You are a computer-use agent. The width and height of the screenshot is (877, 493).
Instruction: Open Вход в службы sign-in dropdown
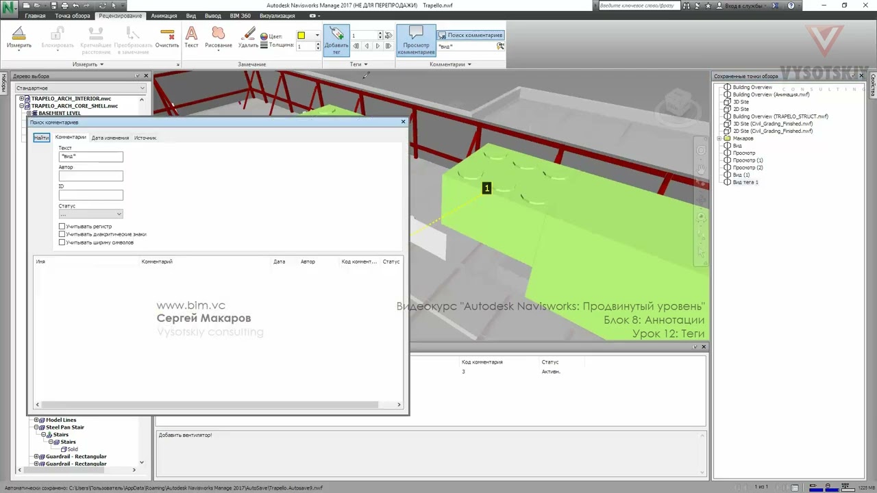743,5
